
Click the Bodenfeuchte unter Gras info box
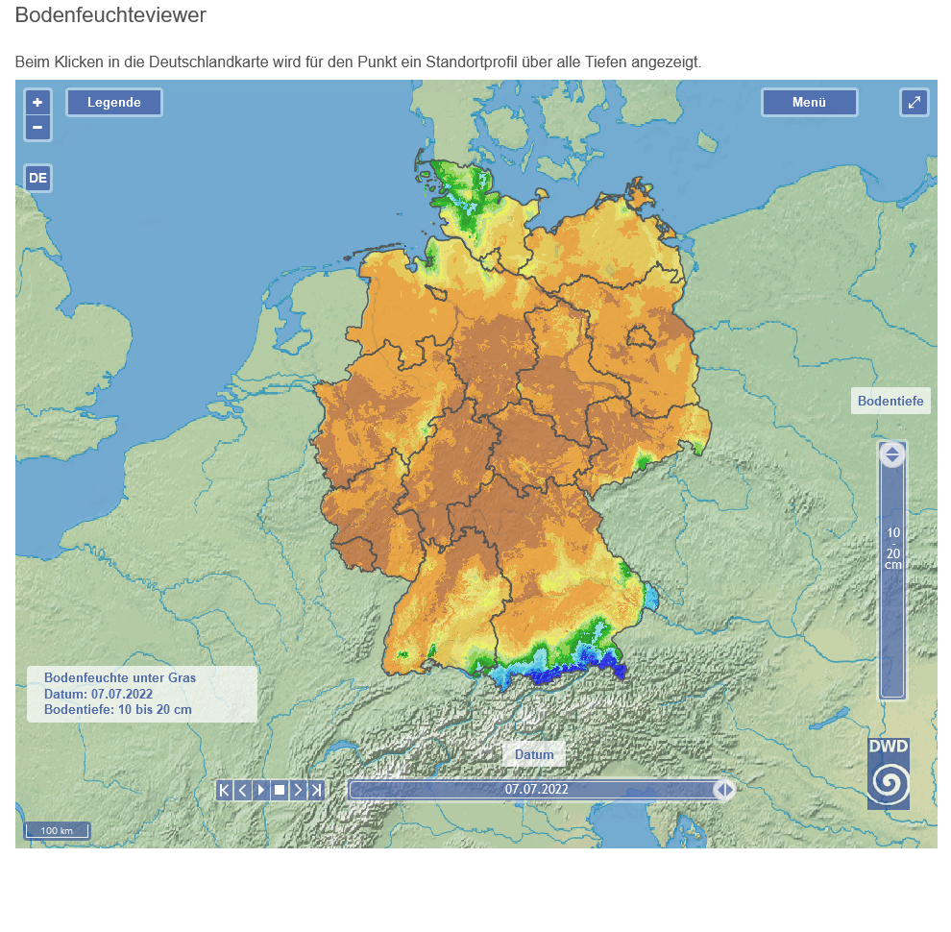coord(142,694)
